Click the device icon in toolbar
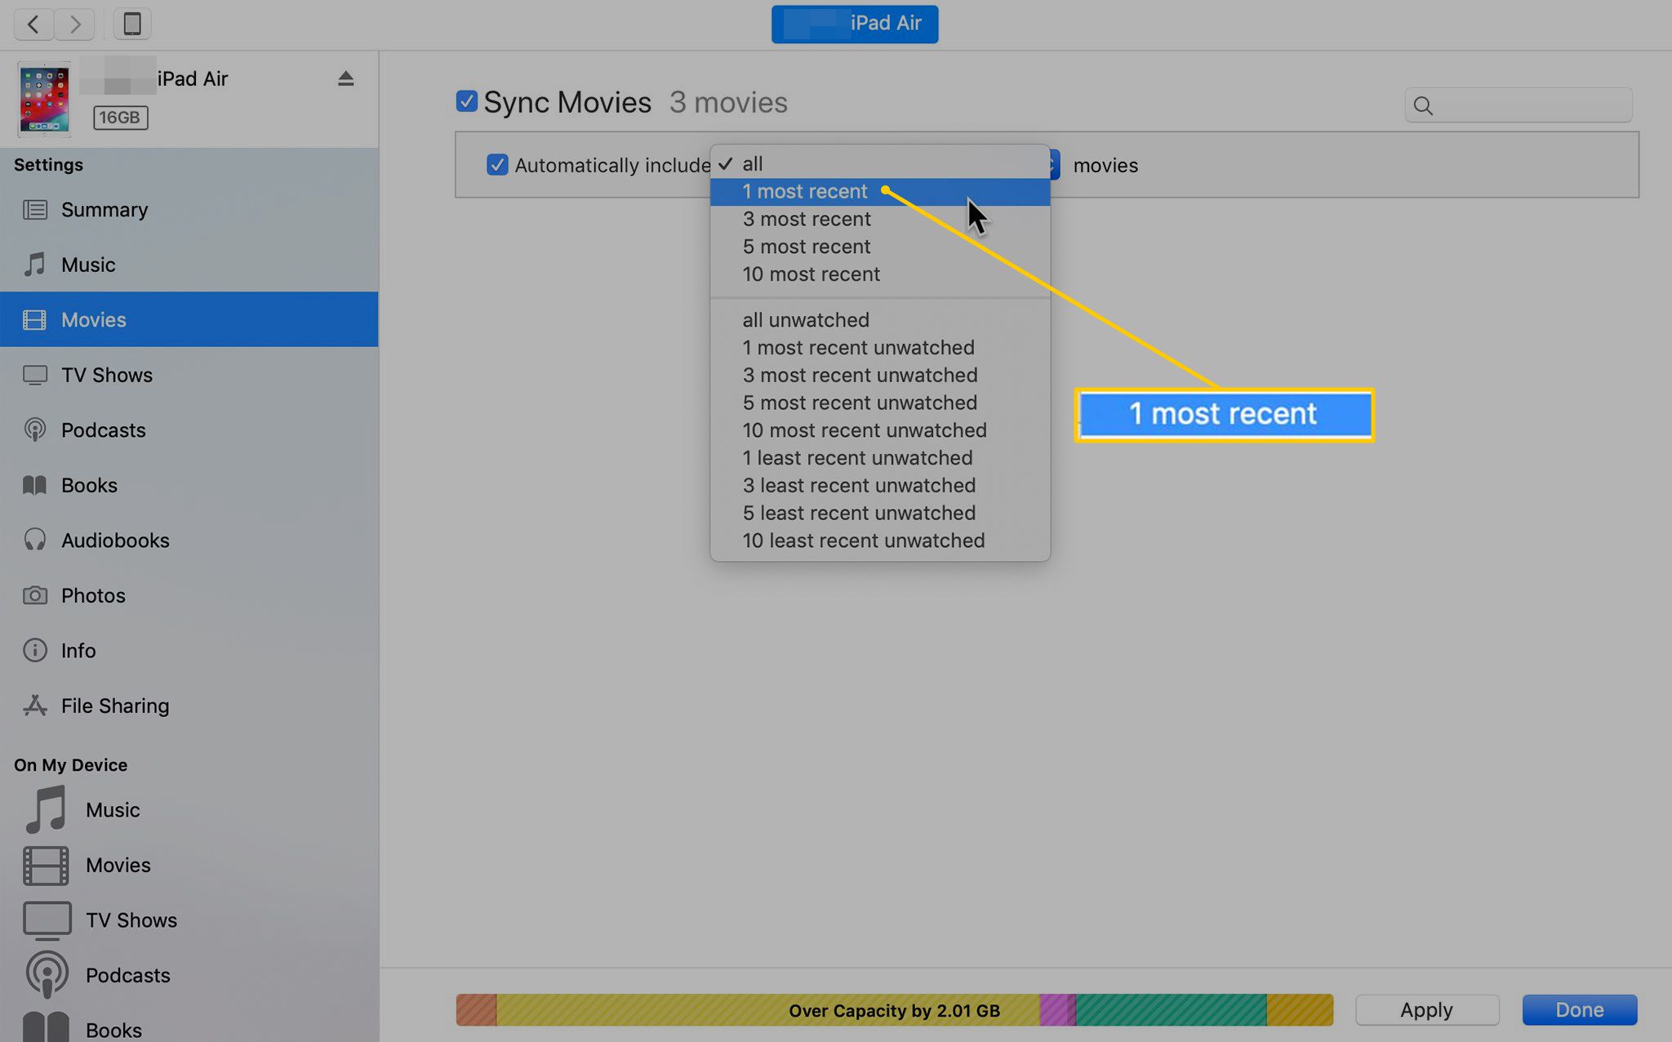The height and width of the screenshot is (1042, 1672). 132,24
